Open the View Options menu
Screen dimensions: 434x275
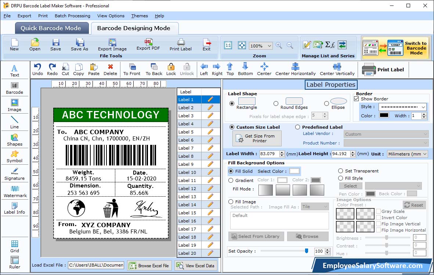pyautogui.click(x=111, y=16)
